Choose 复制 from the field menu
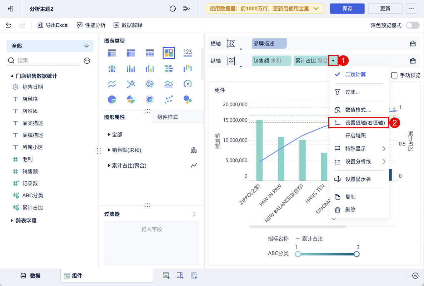 click(359, 197)
